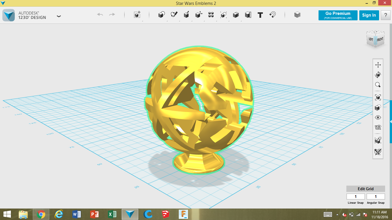This screenshot has height=220, width=392.
Task: Open the Construct tools menu
Action: tap(186, 15)
